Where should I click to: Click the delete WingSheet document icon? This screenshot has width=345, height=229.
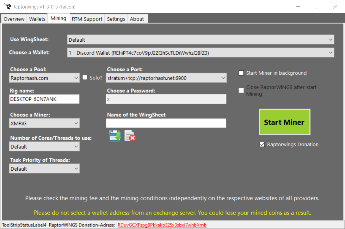130,136
